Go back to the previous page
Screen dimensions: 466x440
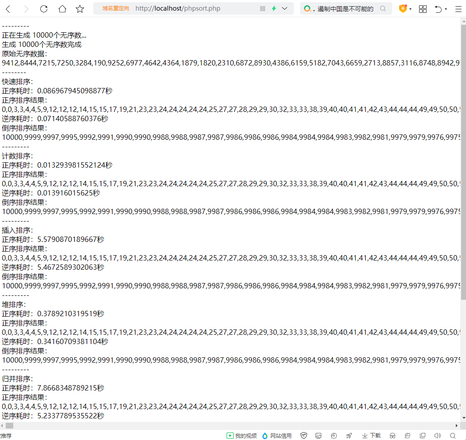[x=8, y=9]
